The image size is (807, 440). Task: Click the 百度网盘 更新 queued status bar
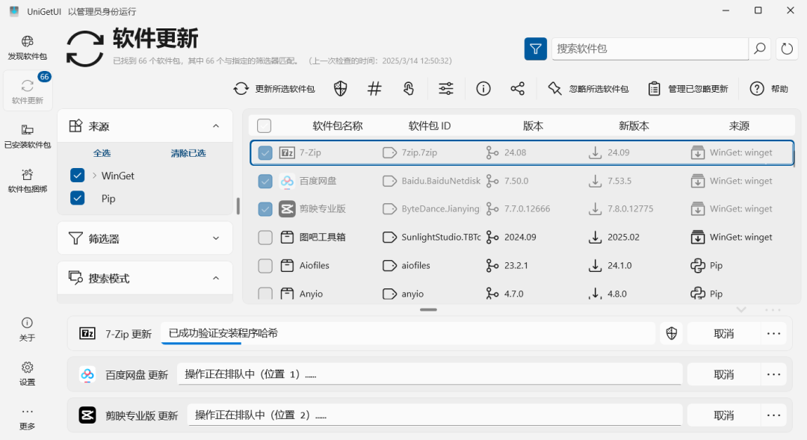point(430,374)
